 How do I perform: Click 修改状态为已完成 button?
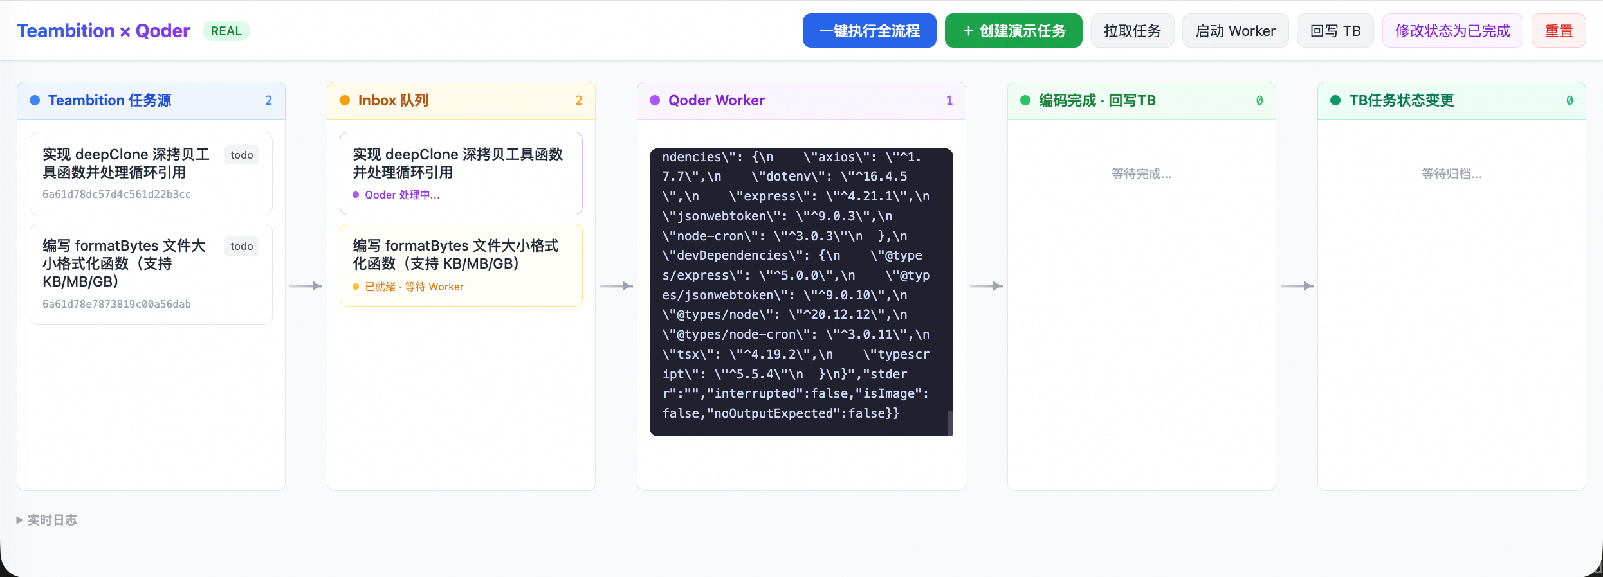click(x=1452, y=31)
